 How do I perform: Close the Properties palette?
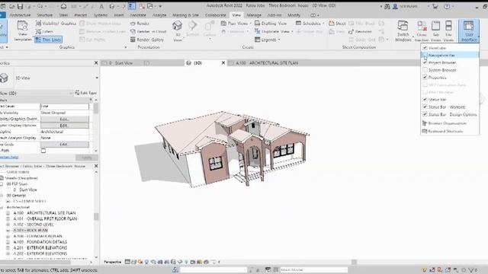tap(96, 62)
